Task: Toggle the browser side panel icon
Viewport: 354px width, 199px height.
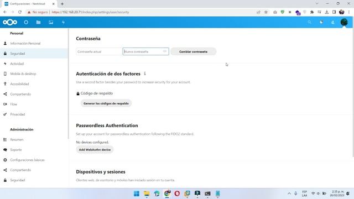Action: pyautogui.click(x=334, y=12)
